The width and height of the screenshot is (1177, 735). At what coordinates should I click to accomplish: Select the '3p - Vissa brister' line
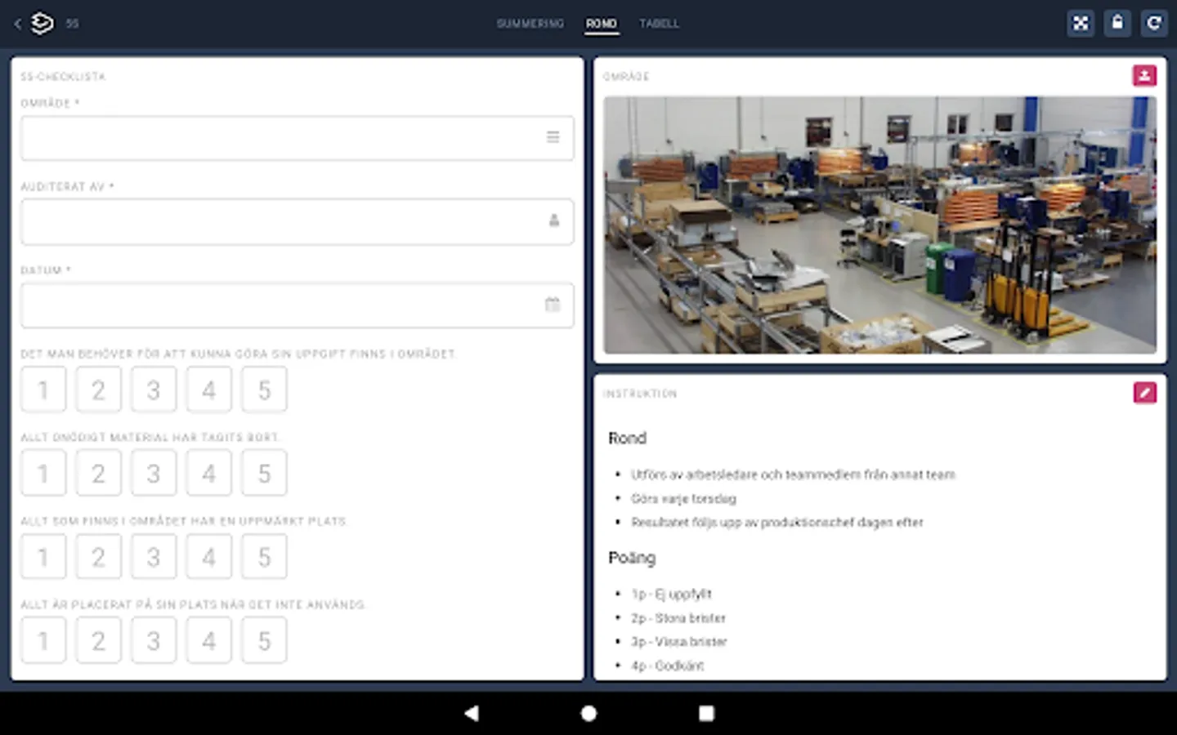678,642
